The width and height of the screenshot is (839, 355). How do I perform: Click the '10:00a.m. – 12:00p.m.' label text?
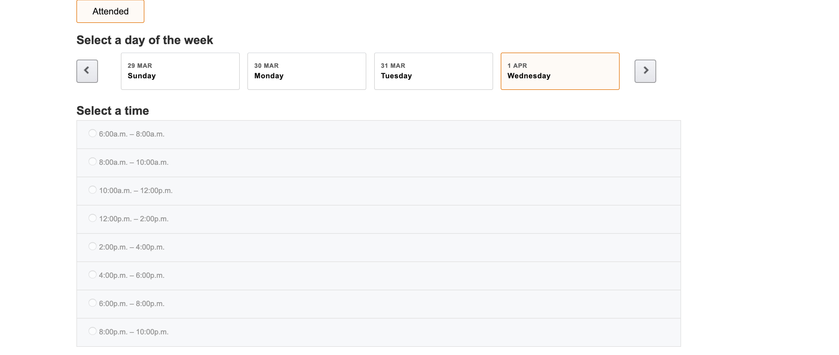pyautogui.click(x=136, y=191)
